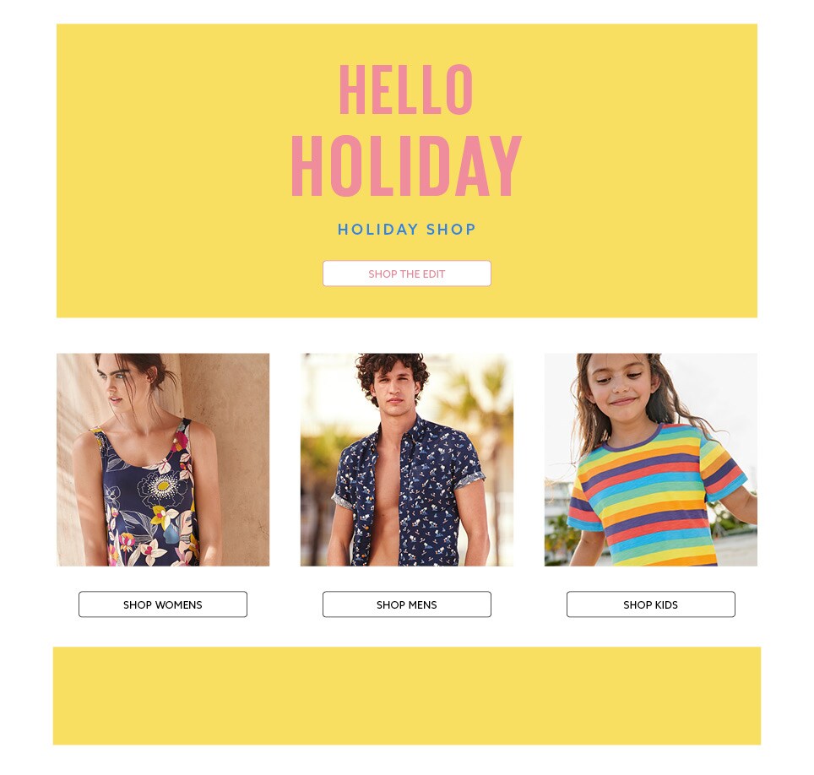814x775 pixels.
Task: Click the SHOP THE EDIT button
Action: tap(406, 274)
